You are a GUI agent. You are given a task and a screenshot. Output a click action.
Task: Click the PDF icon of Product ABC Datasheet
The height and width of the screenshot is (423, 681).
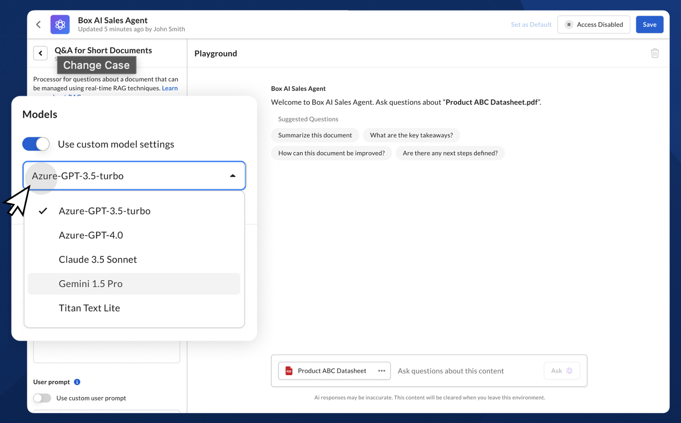(x=289, y=371)
